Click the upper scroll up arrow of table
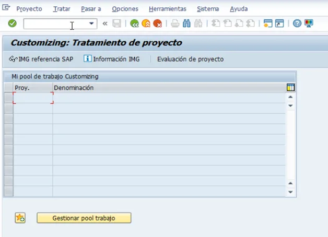The height and width of the screenshot is (237, 328). point(290,97)
